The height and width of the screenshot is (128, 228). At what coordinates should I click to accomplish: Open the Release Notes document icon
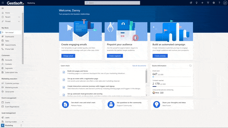[x=65, y=104]
